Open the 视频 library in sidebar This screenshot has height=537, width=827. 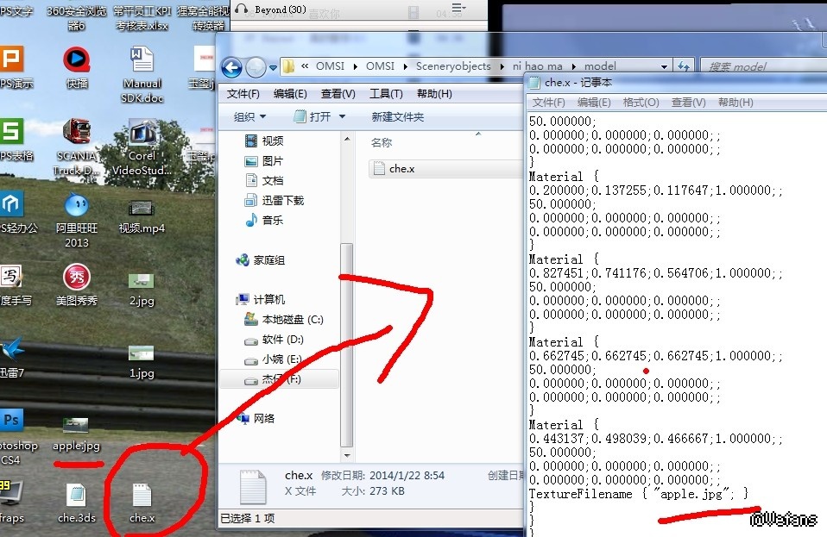pyautogui.click(x=264, y=140)
